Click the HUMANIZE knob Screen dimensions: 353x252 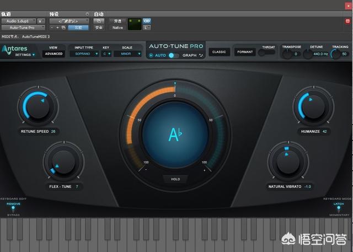(x=313, y=106)
